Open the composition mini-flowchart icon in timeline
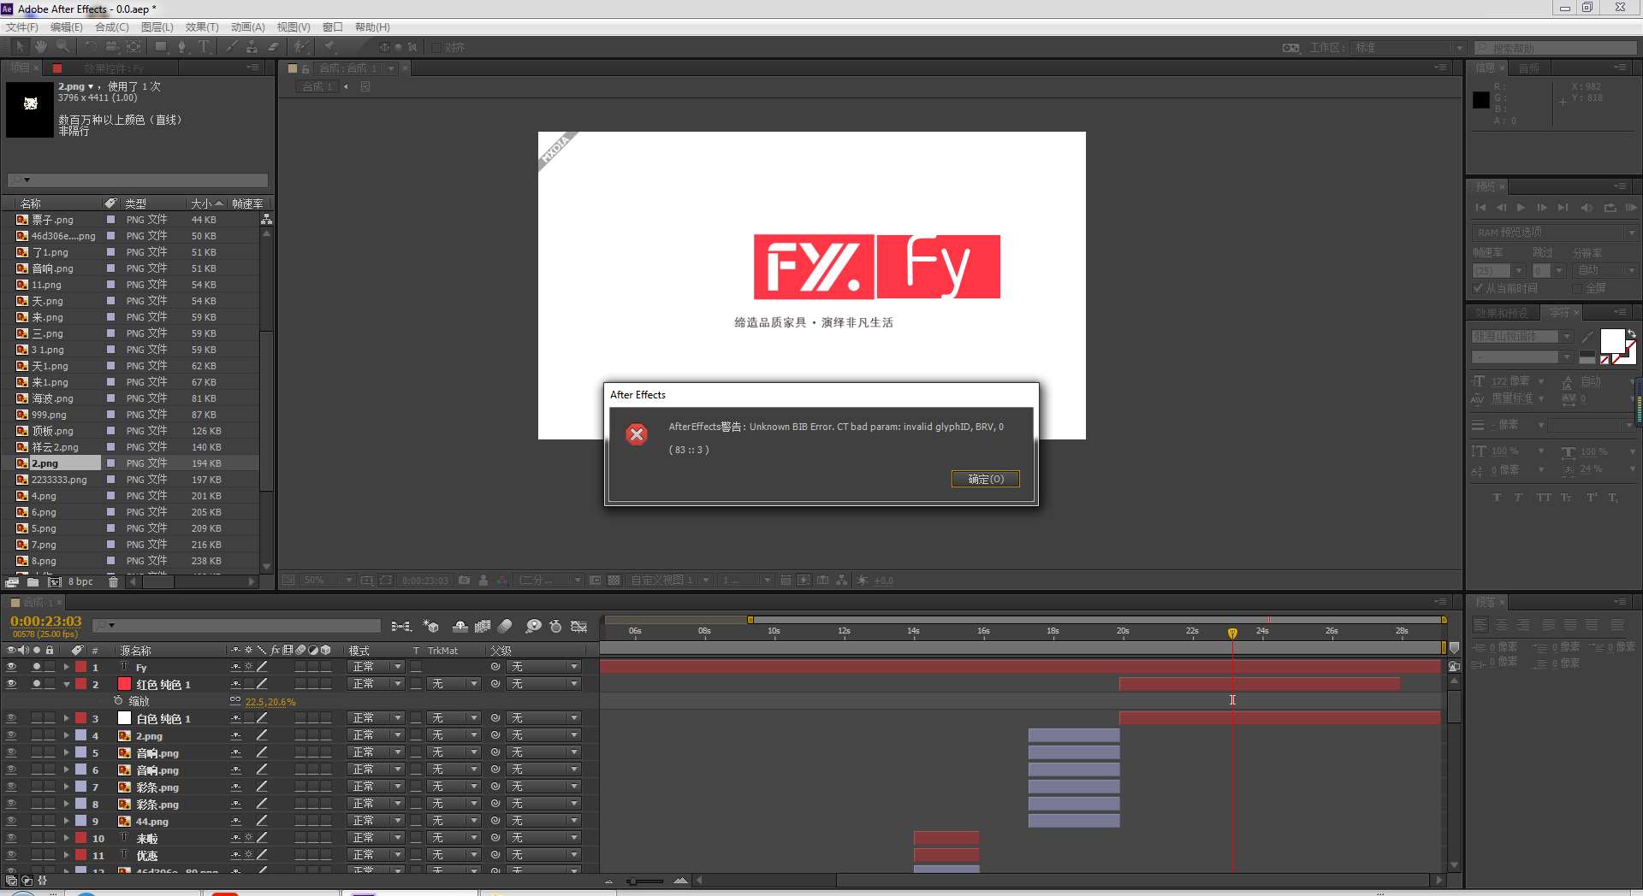1643x896 pixels. (400, 627)
